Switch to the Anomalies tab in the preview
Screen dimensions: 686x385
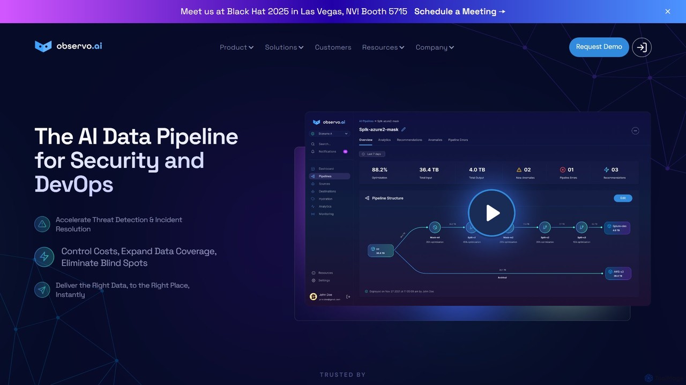pos(435,140)
